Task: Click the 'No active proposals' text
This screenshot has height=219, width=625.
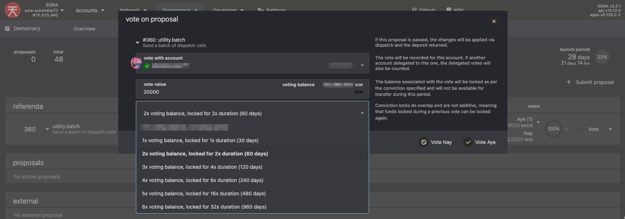Action: pos(37,177)
